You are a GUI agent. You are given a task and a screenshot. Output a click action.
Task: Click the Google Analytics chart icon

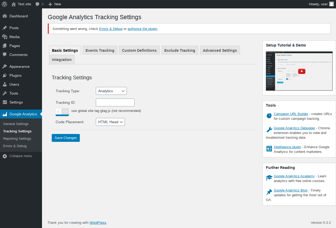point(5,114)
